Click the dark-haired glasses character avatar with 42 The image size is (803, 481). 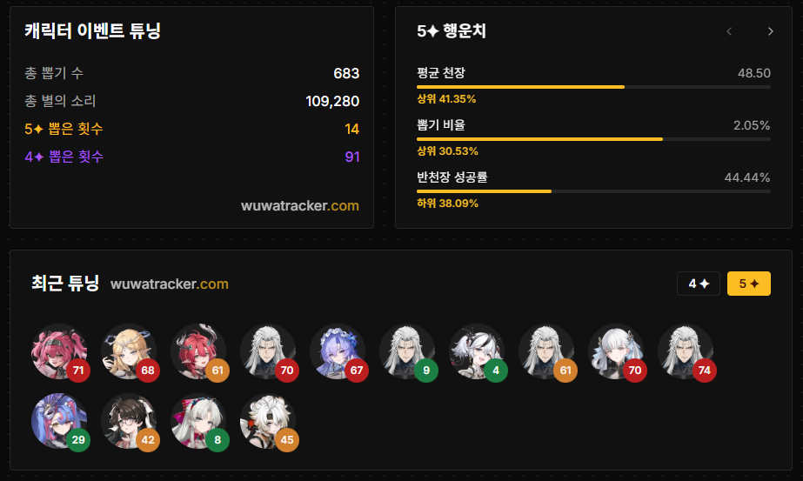129,421
